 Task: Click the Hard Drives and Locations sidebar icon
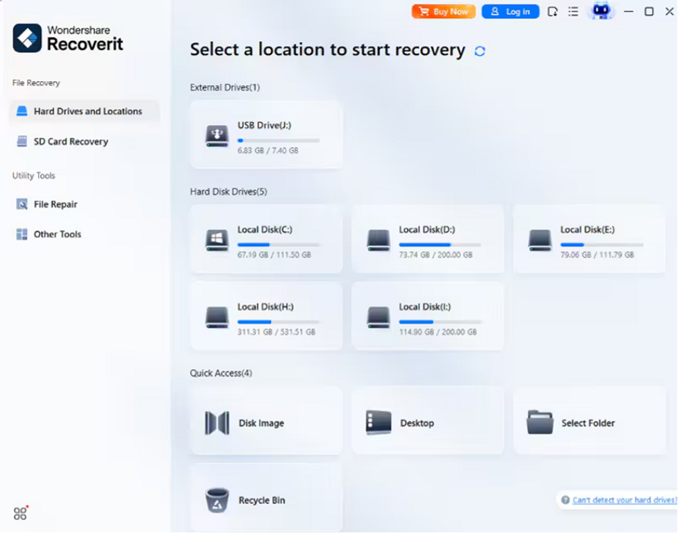click(x=22, y=111)
